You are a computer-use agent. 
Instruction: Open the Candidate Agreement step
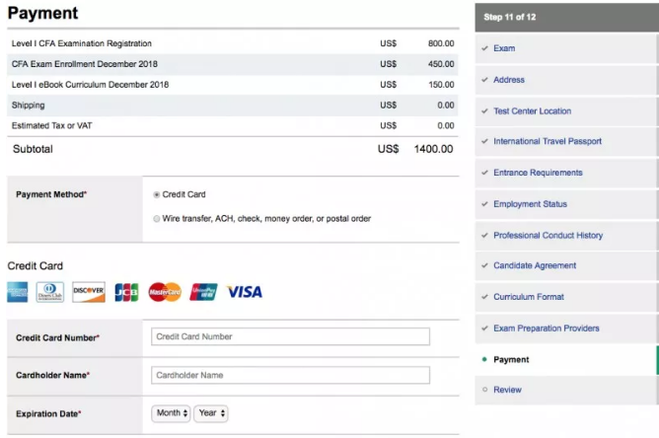[535, 265]
